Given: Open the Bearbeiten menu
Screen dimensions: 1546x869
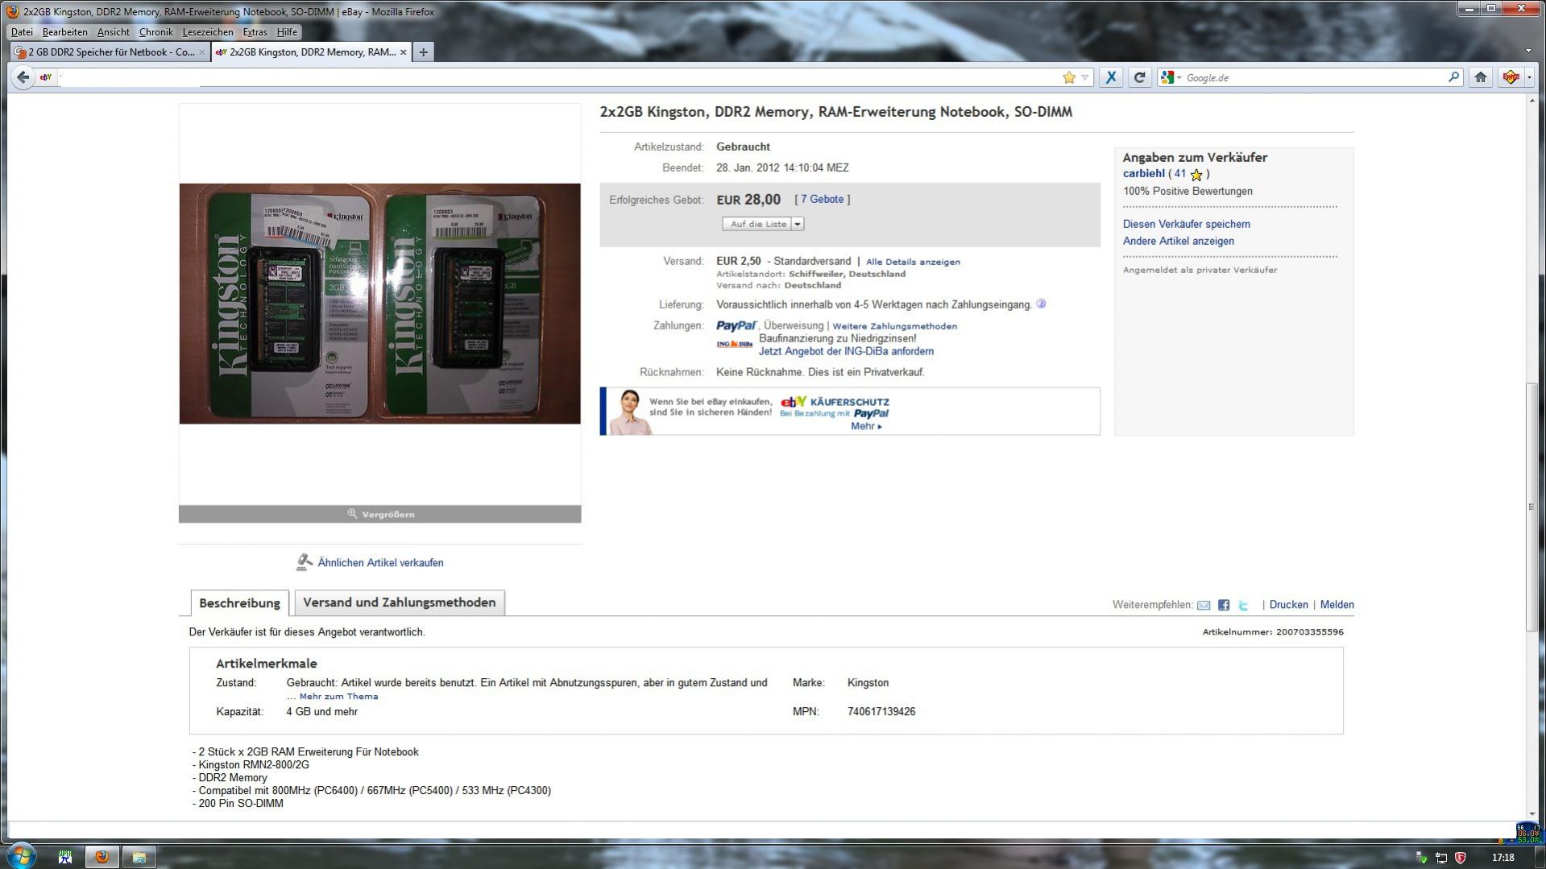Looking at the screenshot, I should coord(64,32).
